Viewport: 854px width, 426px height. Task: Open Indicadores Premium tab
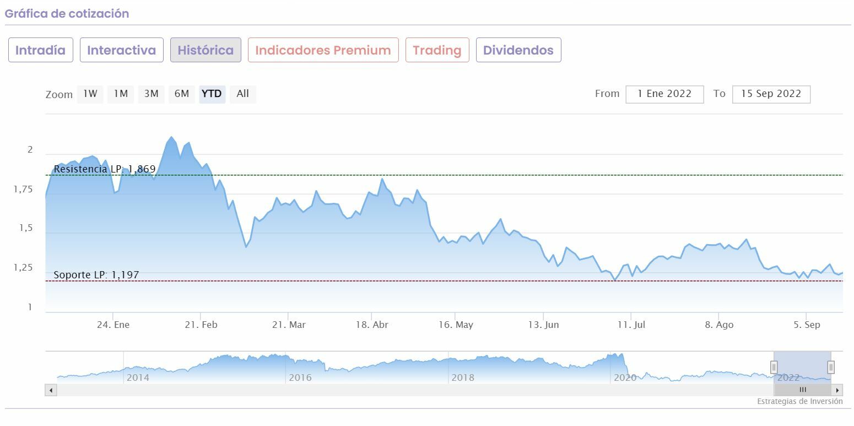pyautogui.click(x=323, y=50)
